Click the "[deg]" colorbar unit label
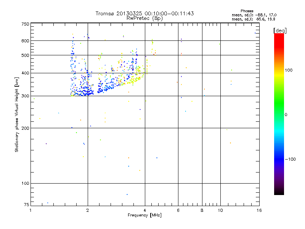The width and height of the screenshot is (305, 229). point(280,31)
